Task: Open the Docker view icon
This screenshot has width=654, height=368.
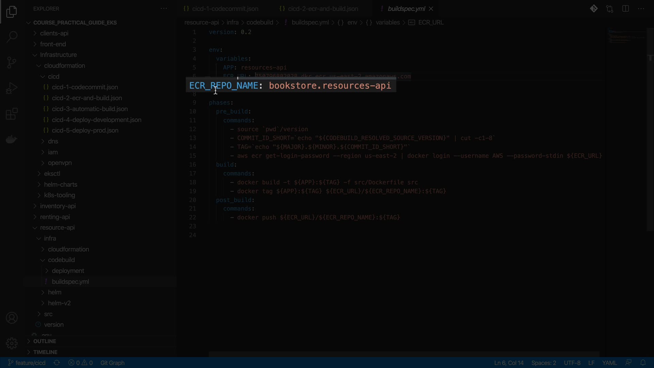Action: tap(12, 139)
